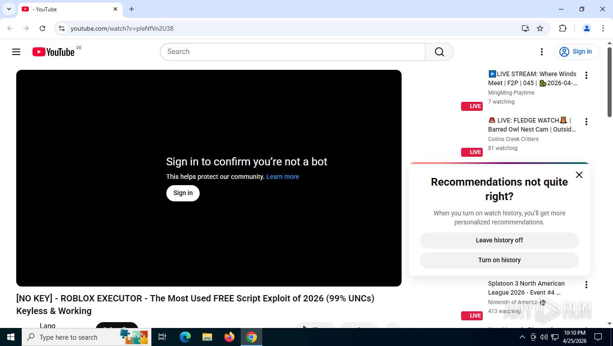Launch Firefox from taskbar

pos(229,337)
